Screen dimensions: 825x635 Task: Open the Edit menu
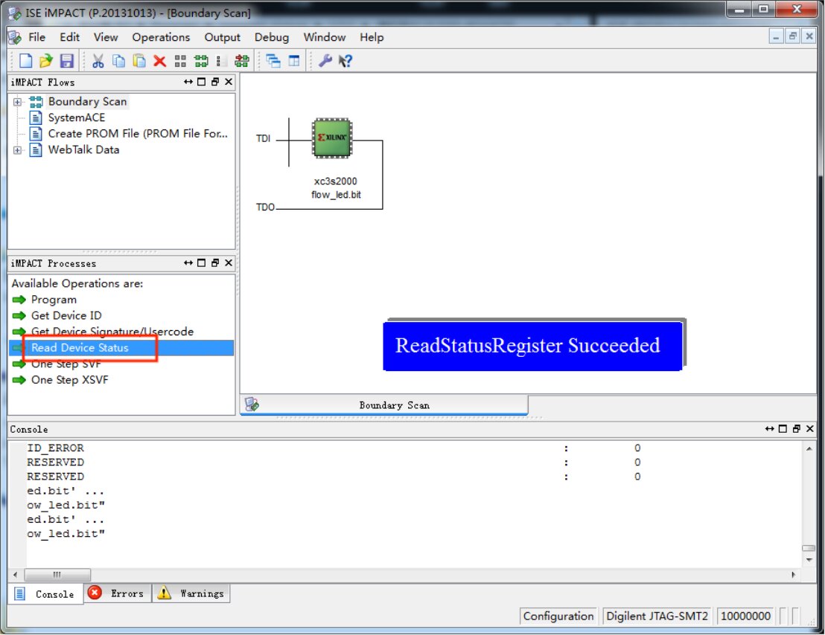point(69,37)
